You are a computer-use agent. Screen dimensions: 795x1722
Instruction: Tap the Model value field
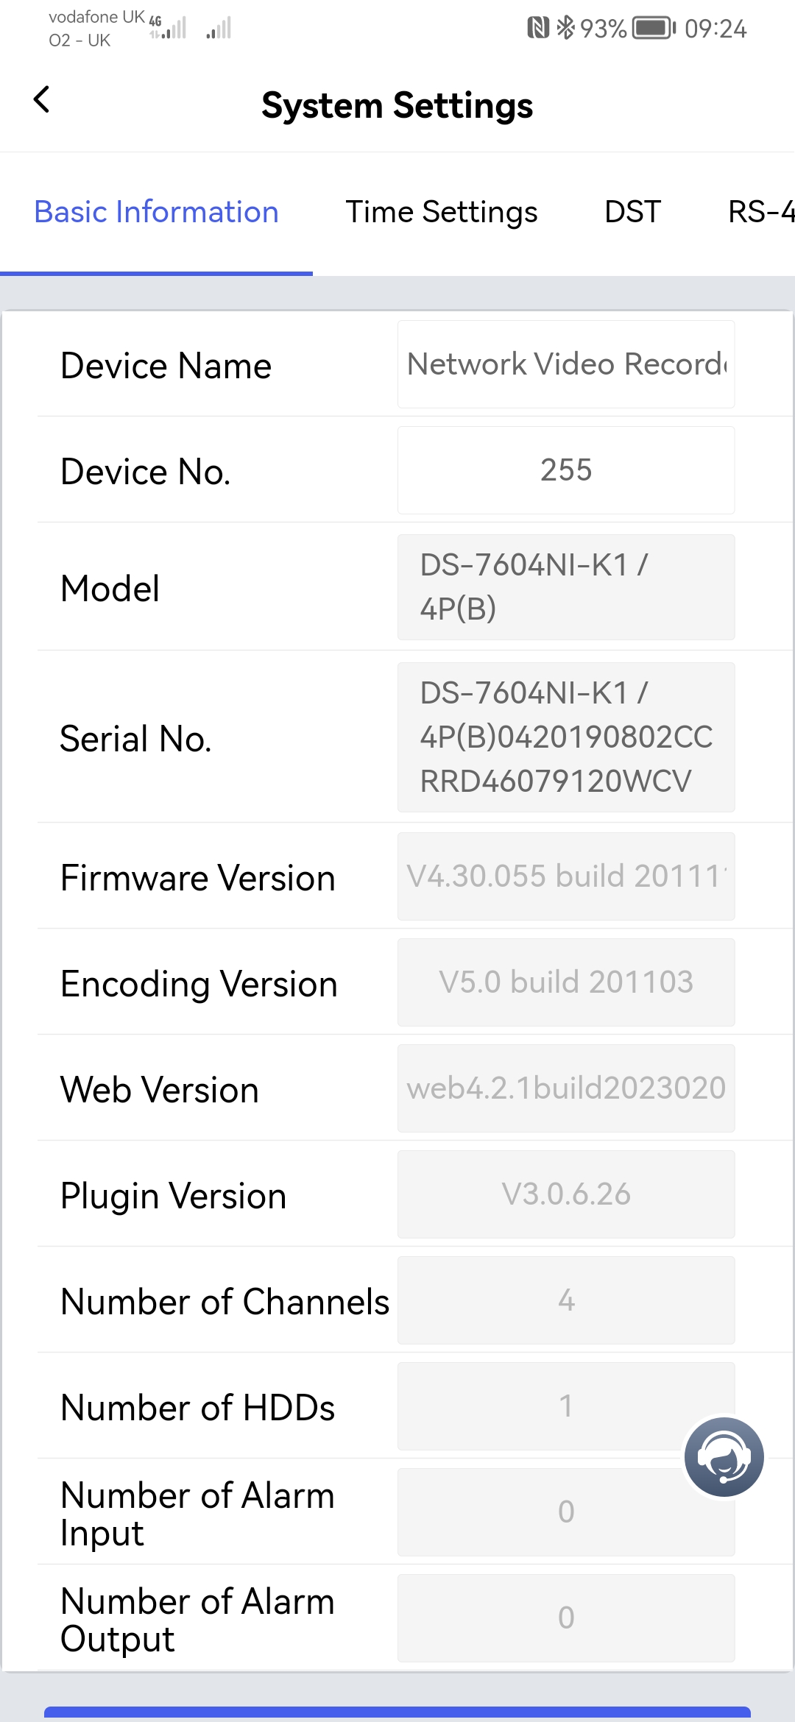(x=566, y=587)
